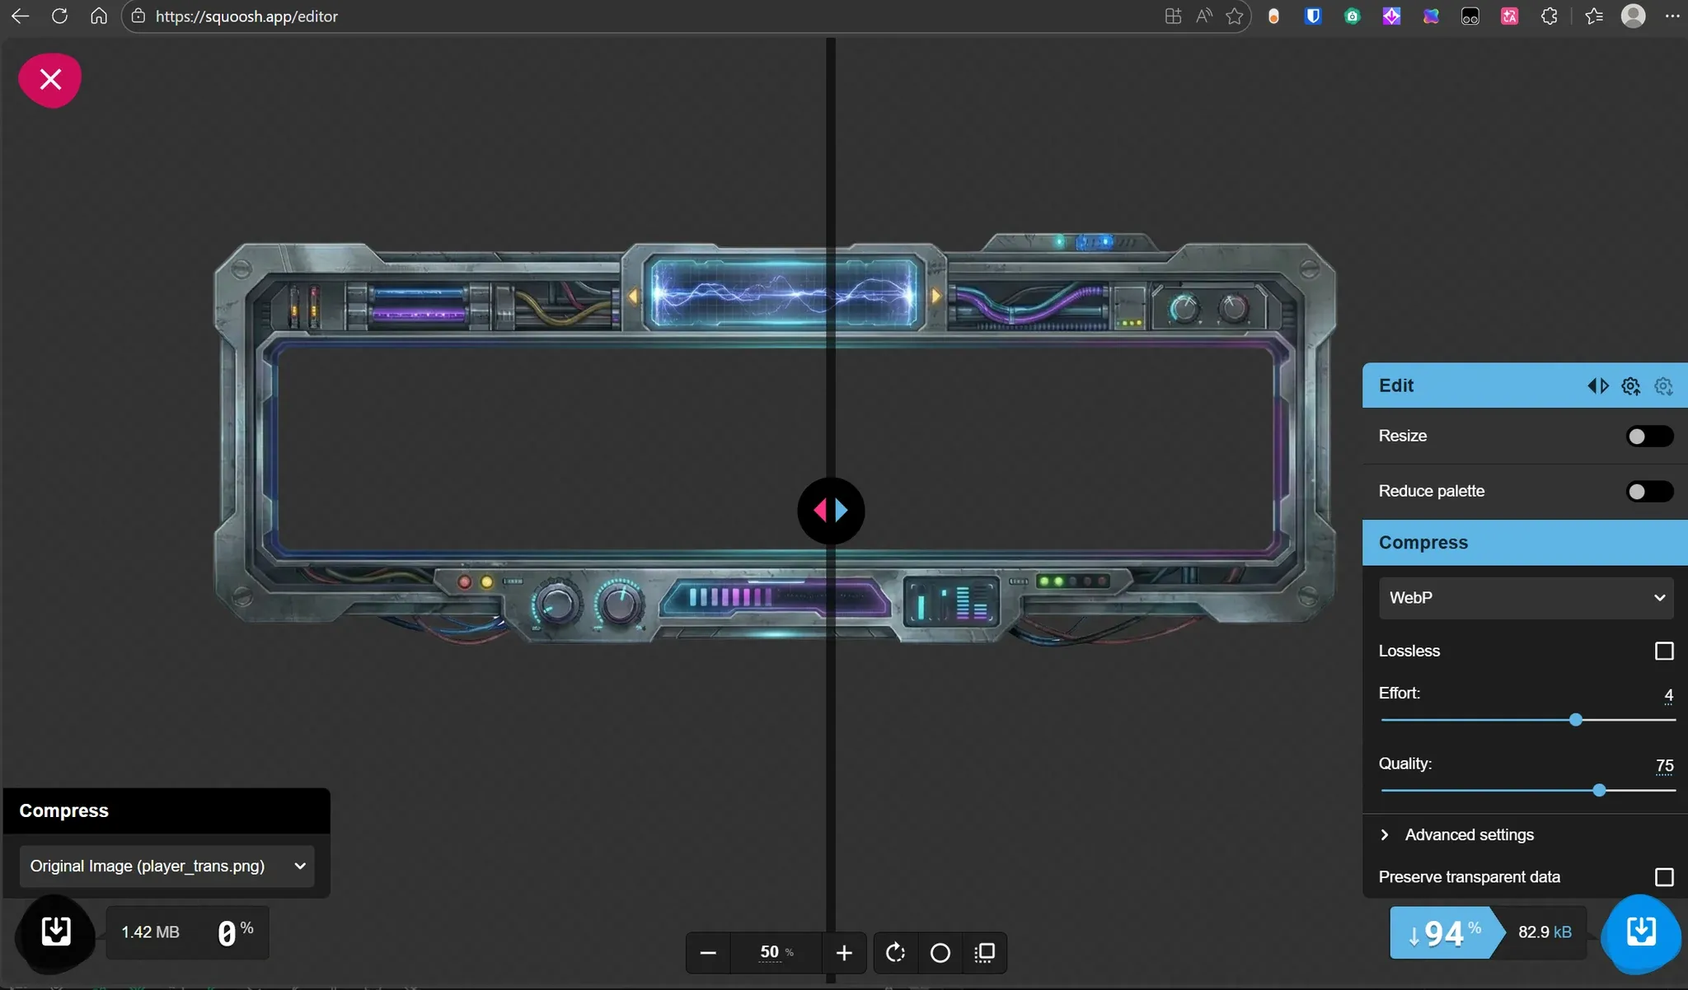Screen dimensions: 1688x990
Task: Zoom in with the plus button
Action: (x=844, y=953)
